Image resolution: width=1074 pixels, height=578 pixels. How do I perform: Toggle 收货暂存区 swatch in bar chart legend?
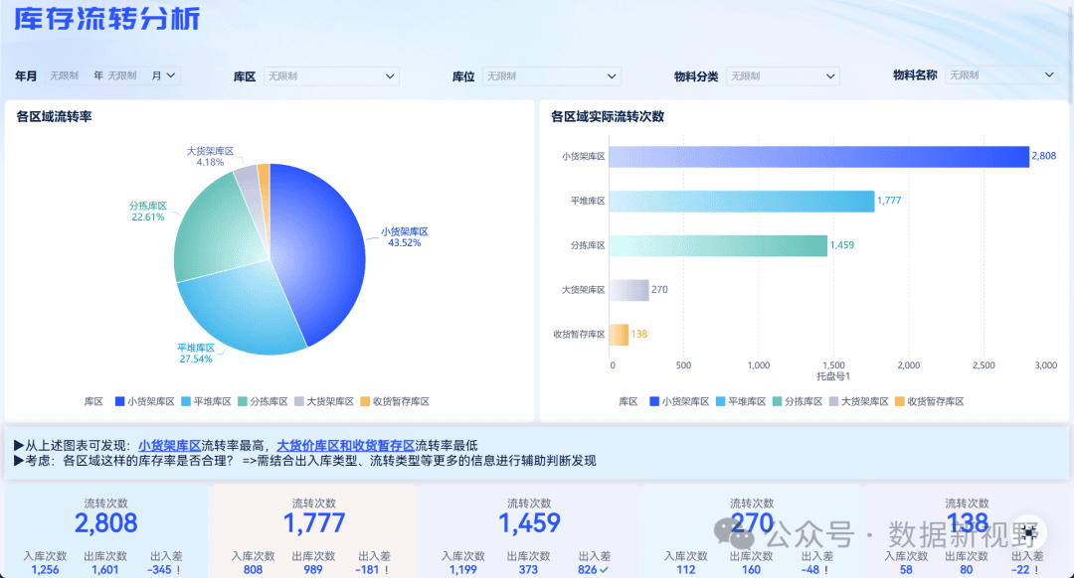[899, 401]
